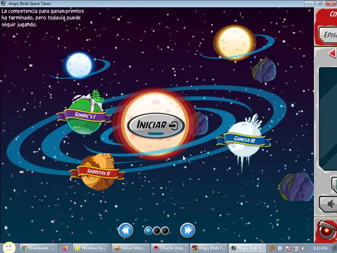The height and width of the screenshot is (253, 337).
Task: Click the Iniciar login button
Action: [156, 125]
